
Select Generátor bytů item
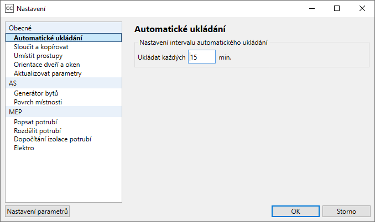coord(36,93)
